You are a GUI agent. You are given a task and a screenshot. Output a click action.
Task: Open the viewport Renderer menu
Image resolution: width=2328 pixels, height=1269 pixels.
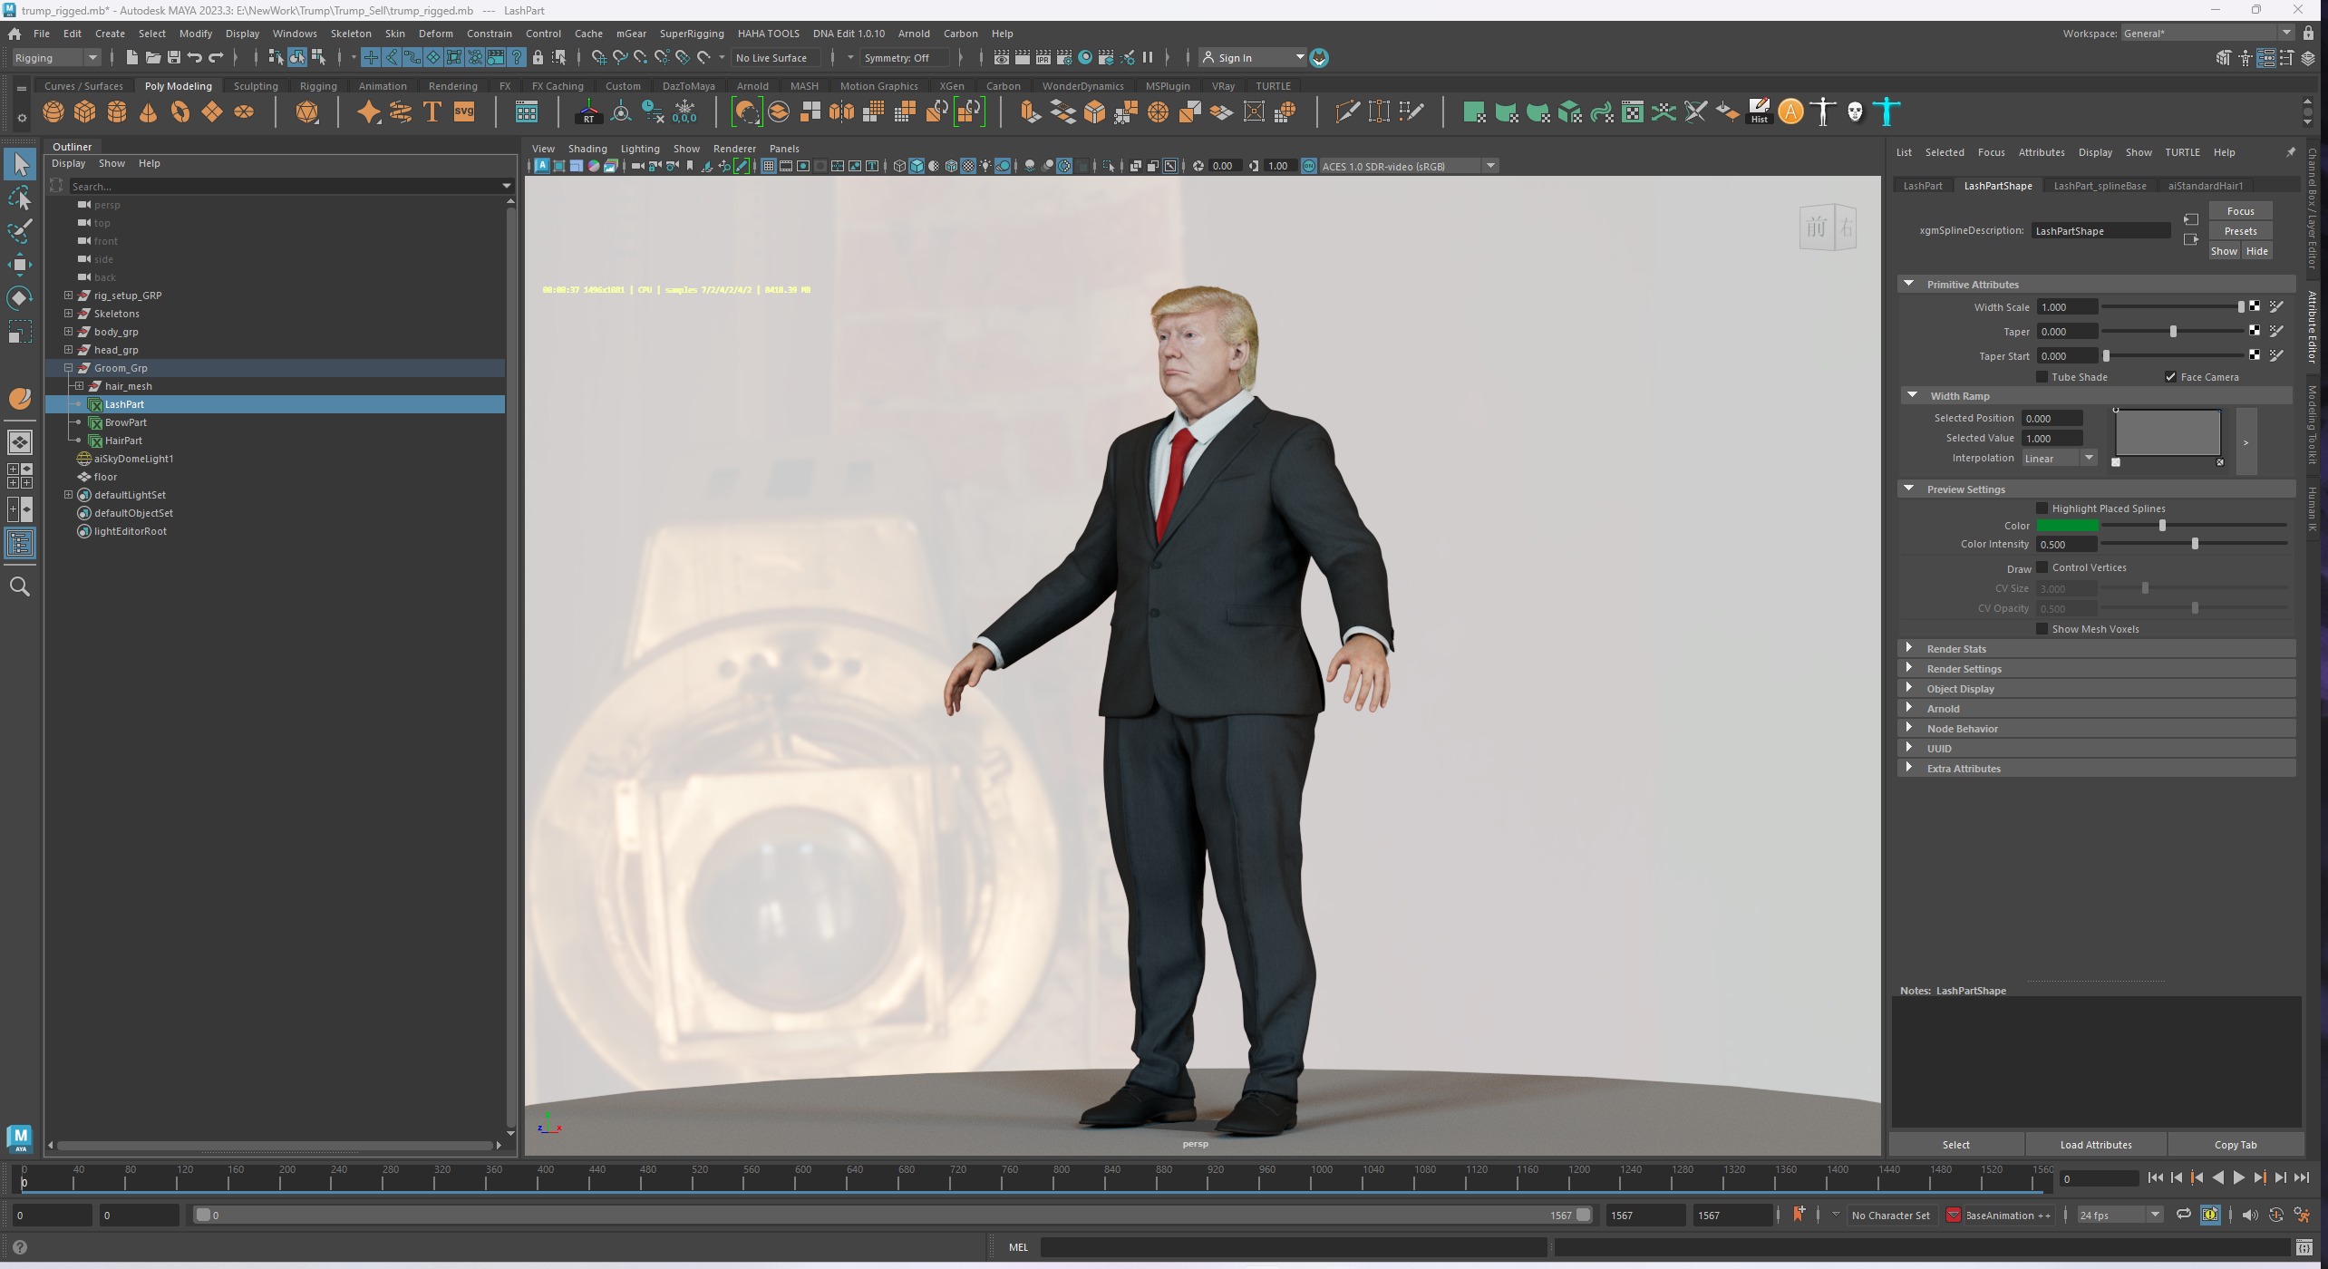[733, 149]
